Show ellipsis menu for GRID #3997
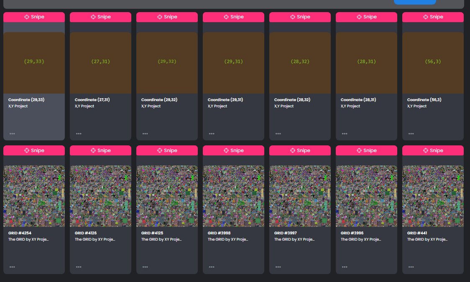 (278, 267)
